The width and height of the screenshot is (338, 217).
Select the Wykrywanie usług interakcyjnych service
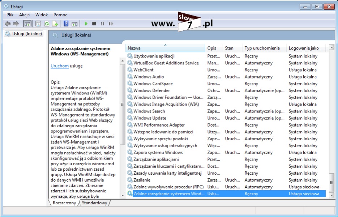pyautogui.click(x=165, y=146)
